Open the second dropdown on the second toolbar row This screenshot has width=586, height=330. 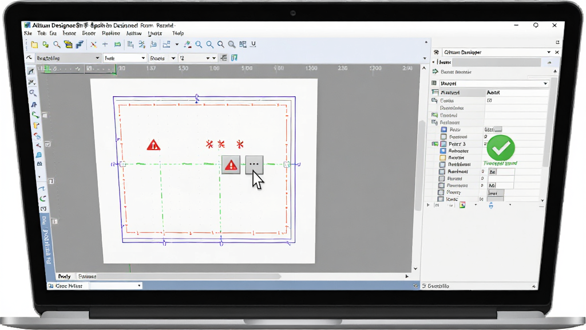124,58
